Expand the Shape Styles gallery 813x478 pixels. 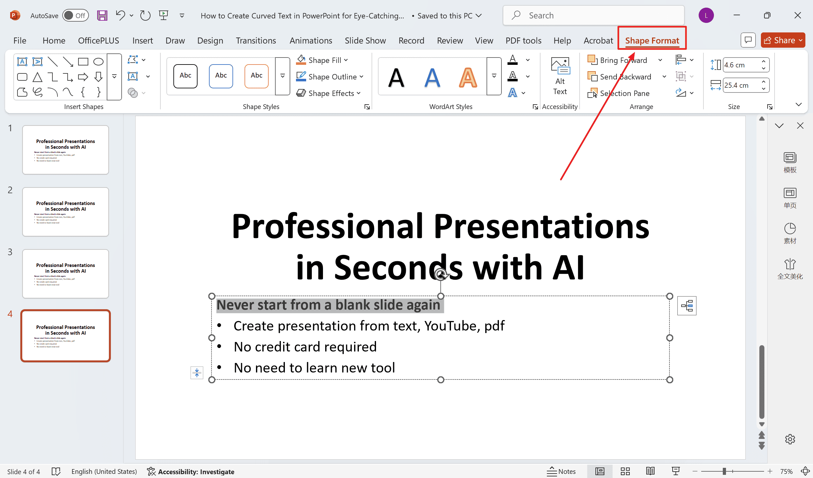point(283,76)
